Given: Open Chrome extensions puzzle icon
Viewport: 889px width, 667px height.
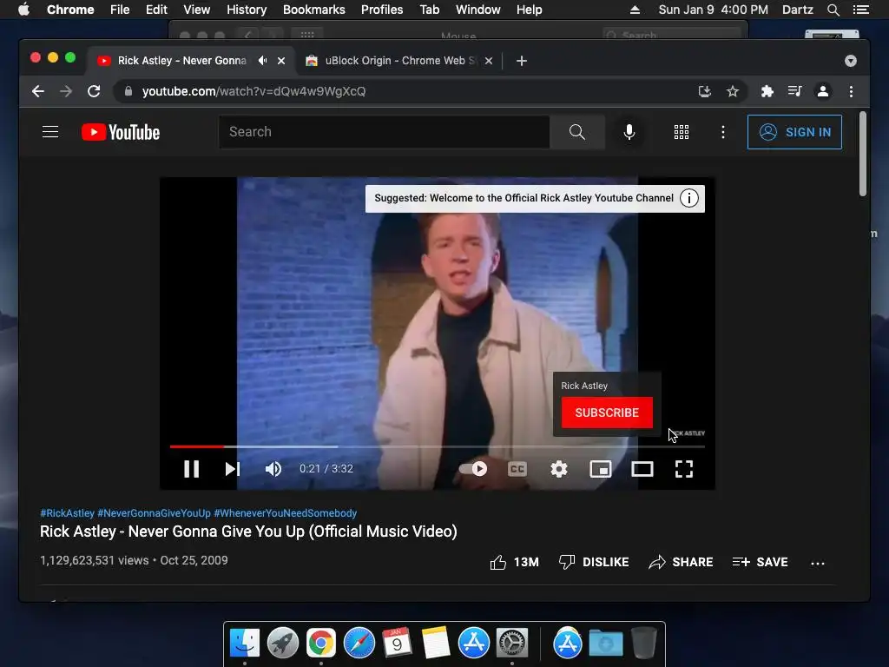Looking at the screenshot, I should click(767, 91).
